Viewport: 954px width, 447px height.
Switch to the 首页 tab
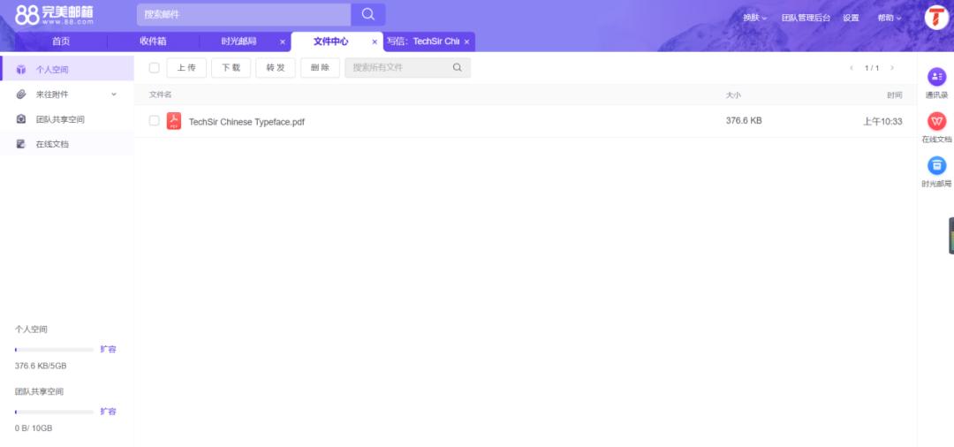tap(61, 42)
